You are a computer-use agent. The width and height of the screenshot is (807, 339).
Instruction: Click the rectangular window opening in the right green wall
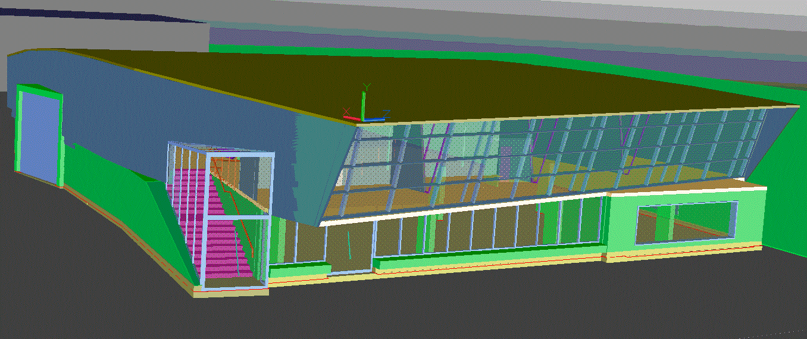tap(684, 223)
